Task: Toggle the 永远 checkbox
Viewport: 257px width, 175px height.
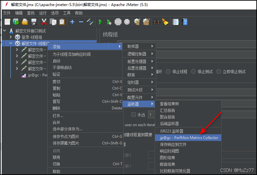Action: tap(133, 114)
